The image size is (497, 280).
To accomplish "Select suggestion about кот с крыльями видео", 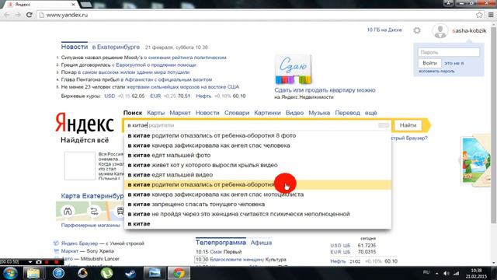I will point(258,165).
